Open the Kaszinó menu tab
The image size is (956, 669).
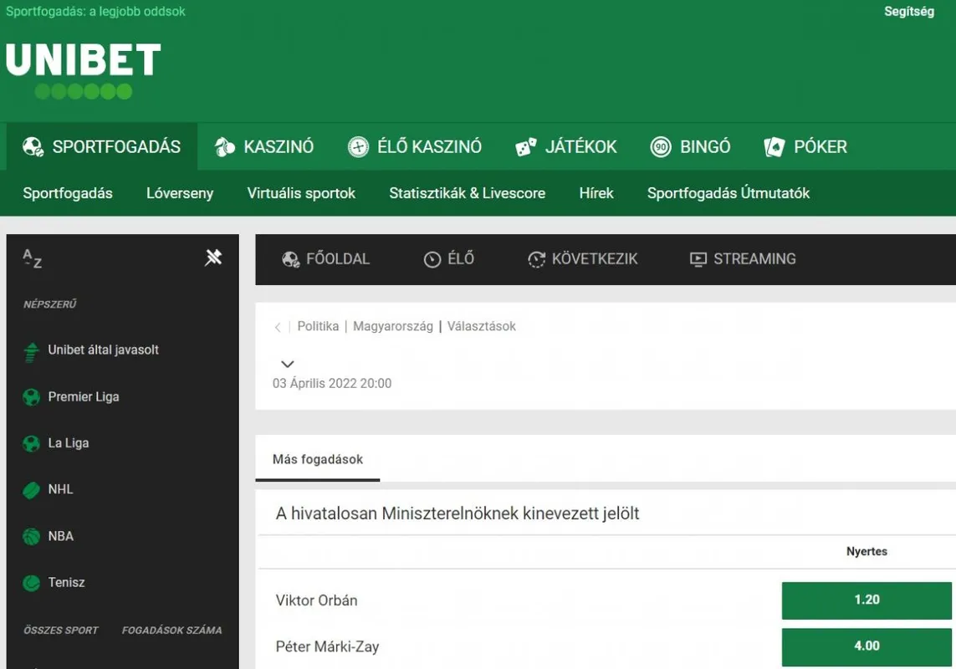pyautogui.click(x=263, y=147)
